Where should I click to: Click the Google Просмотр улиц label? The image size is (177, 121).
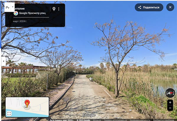tap(32, 13)
